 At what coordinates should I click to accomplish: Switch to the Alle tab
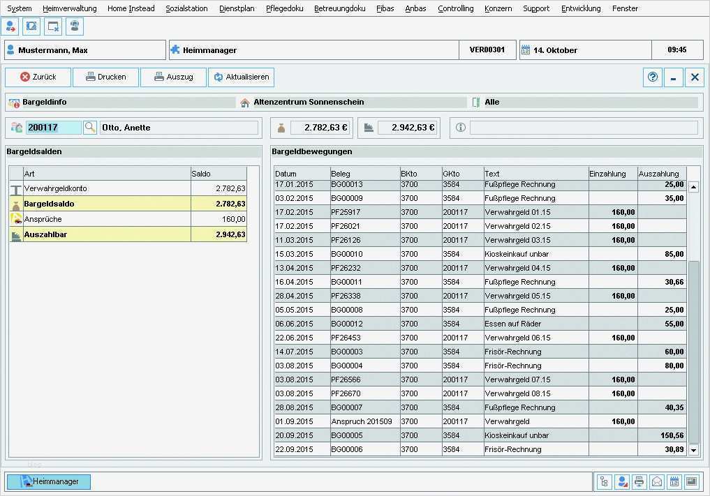491,102
